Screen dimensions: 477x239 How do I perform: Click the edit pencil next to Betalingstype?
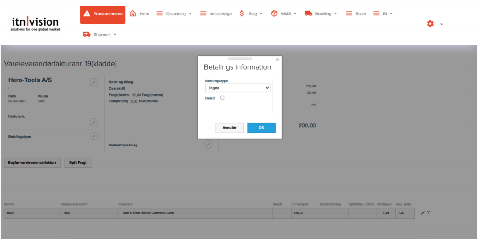(x=94, y=136)
